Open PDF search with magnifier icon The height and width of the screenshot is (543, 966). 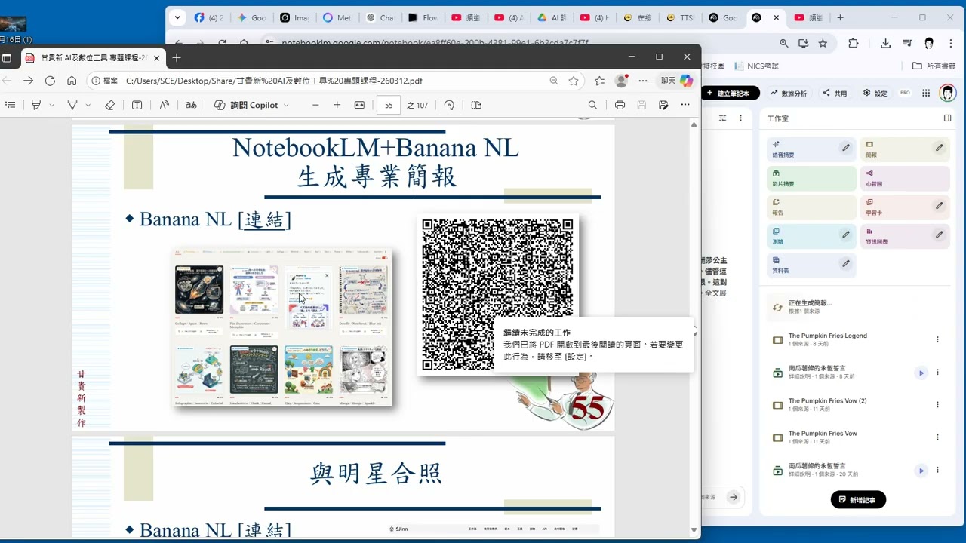(592, 105)
